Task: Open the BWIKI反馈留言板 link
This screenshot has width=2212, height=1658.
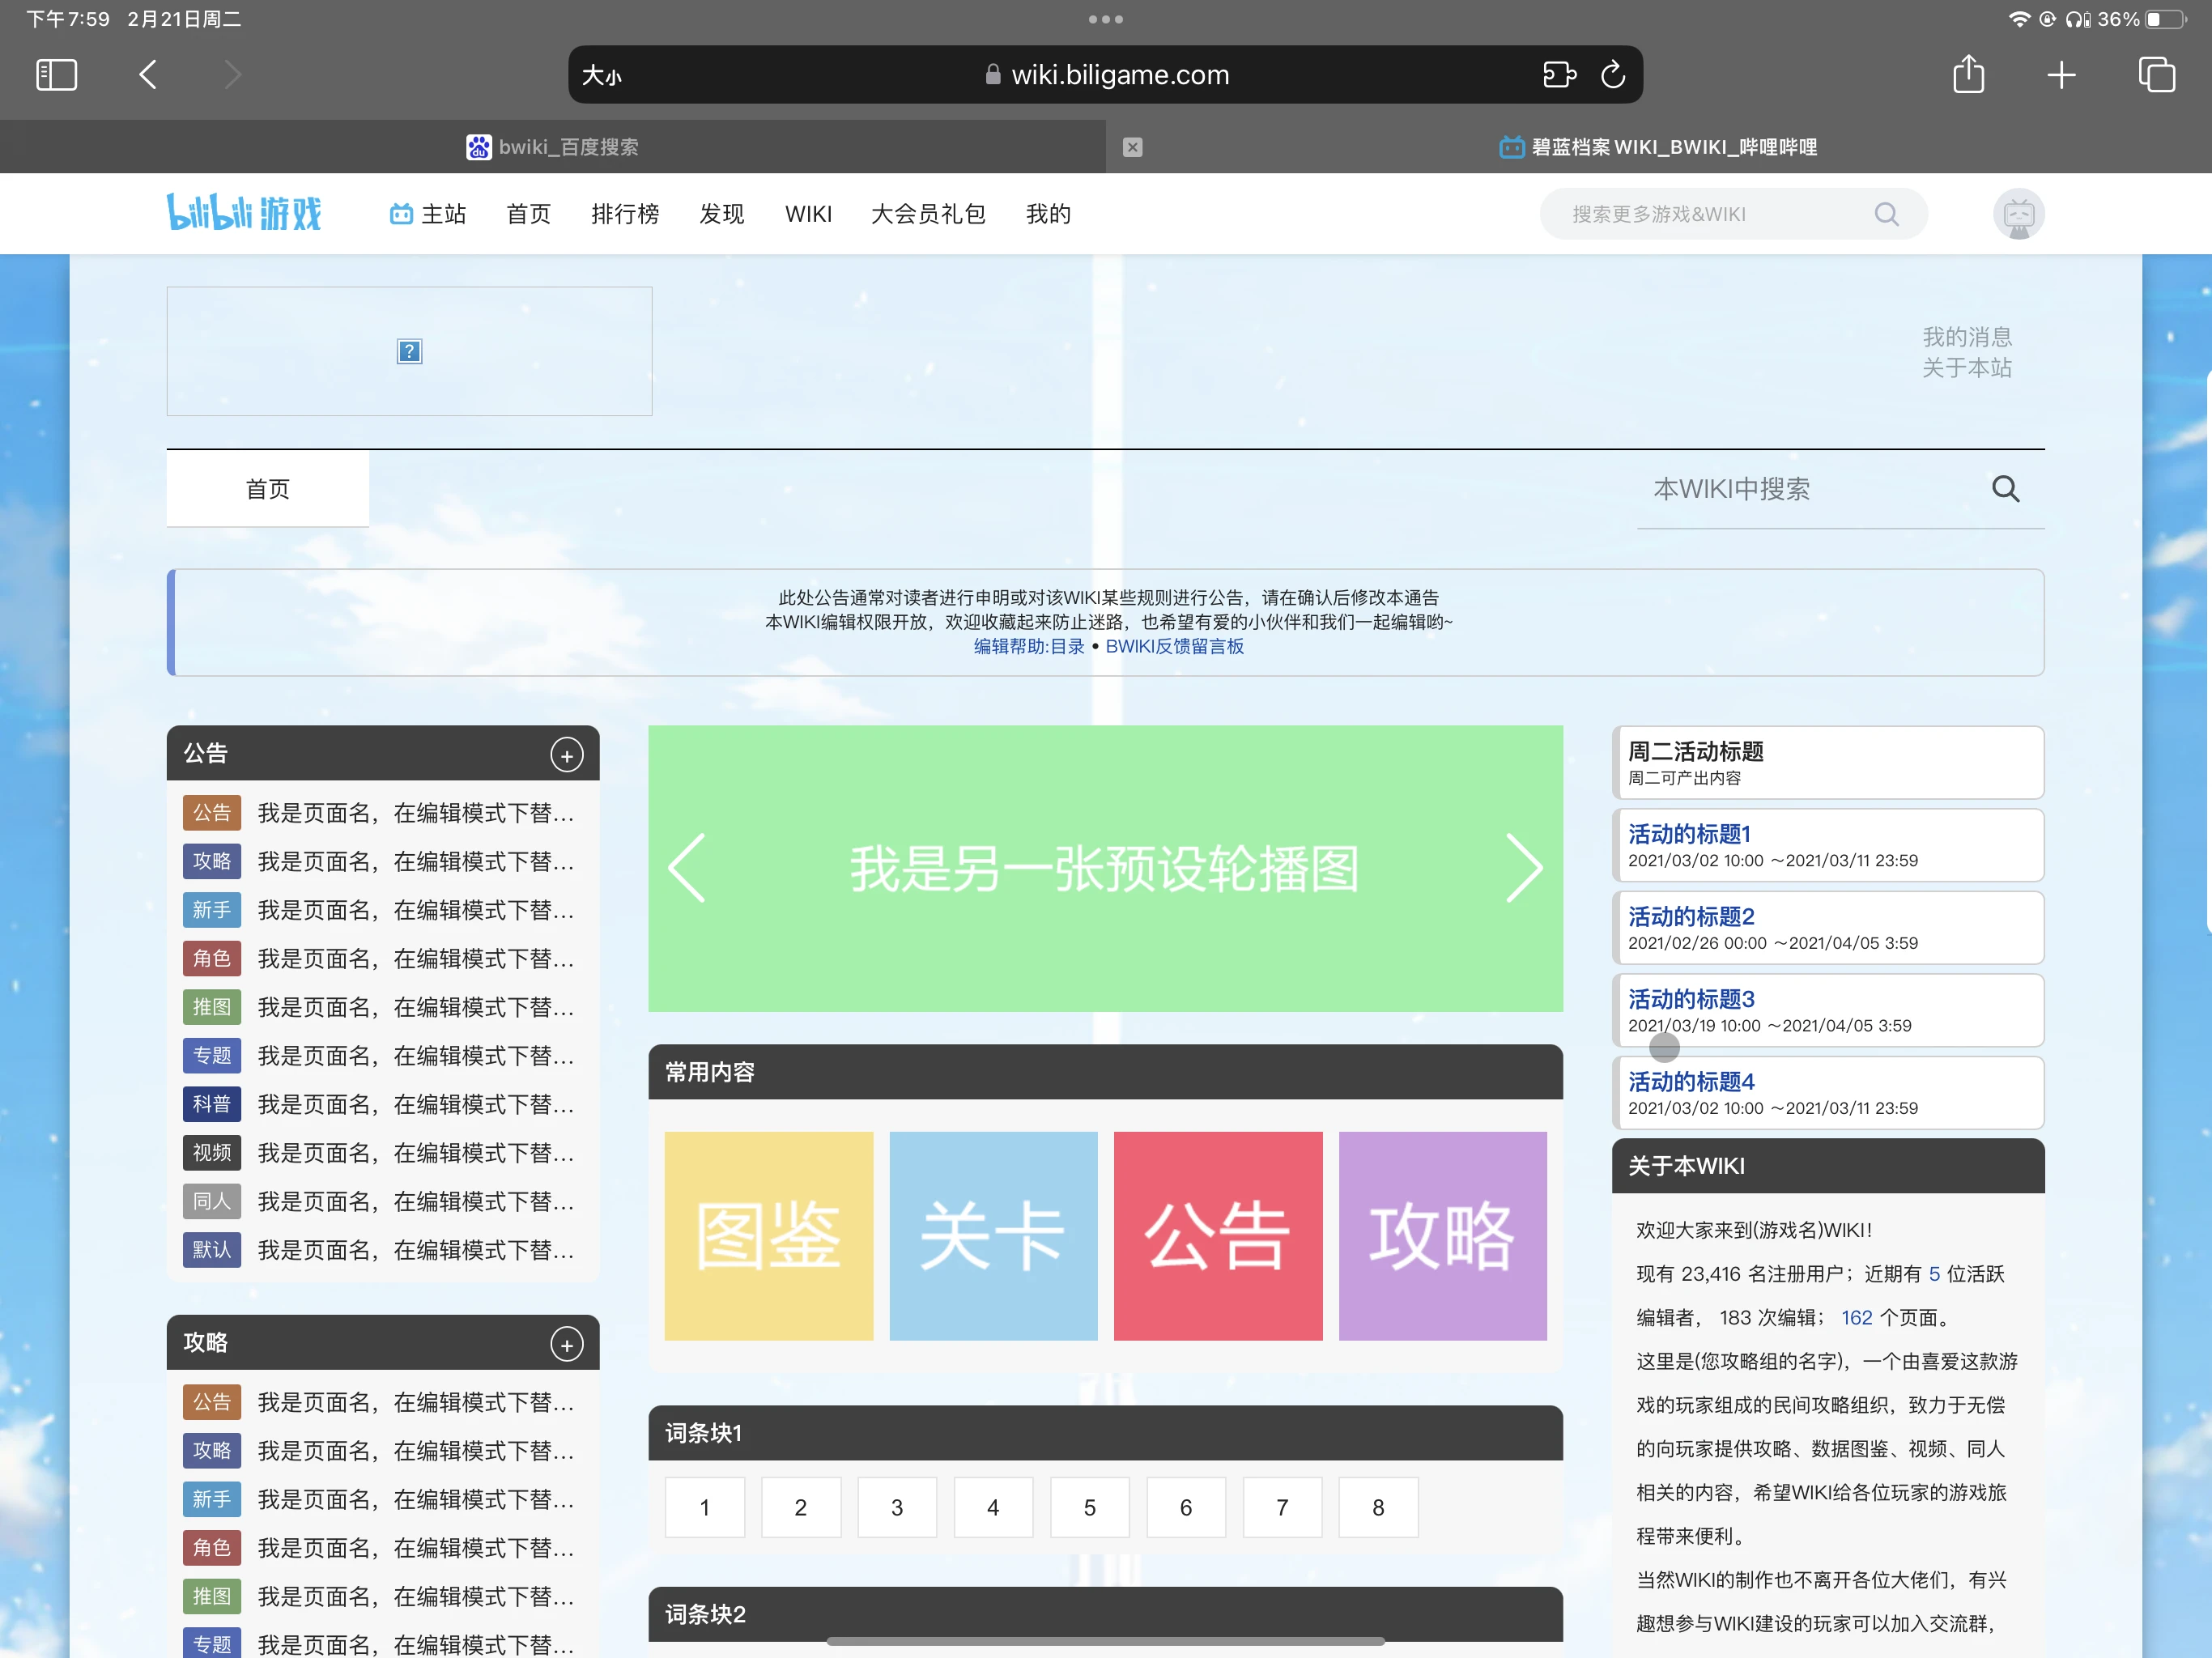Action: [x=1174, y=646]
